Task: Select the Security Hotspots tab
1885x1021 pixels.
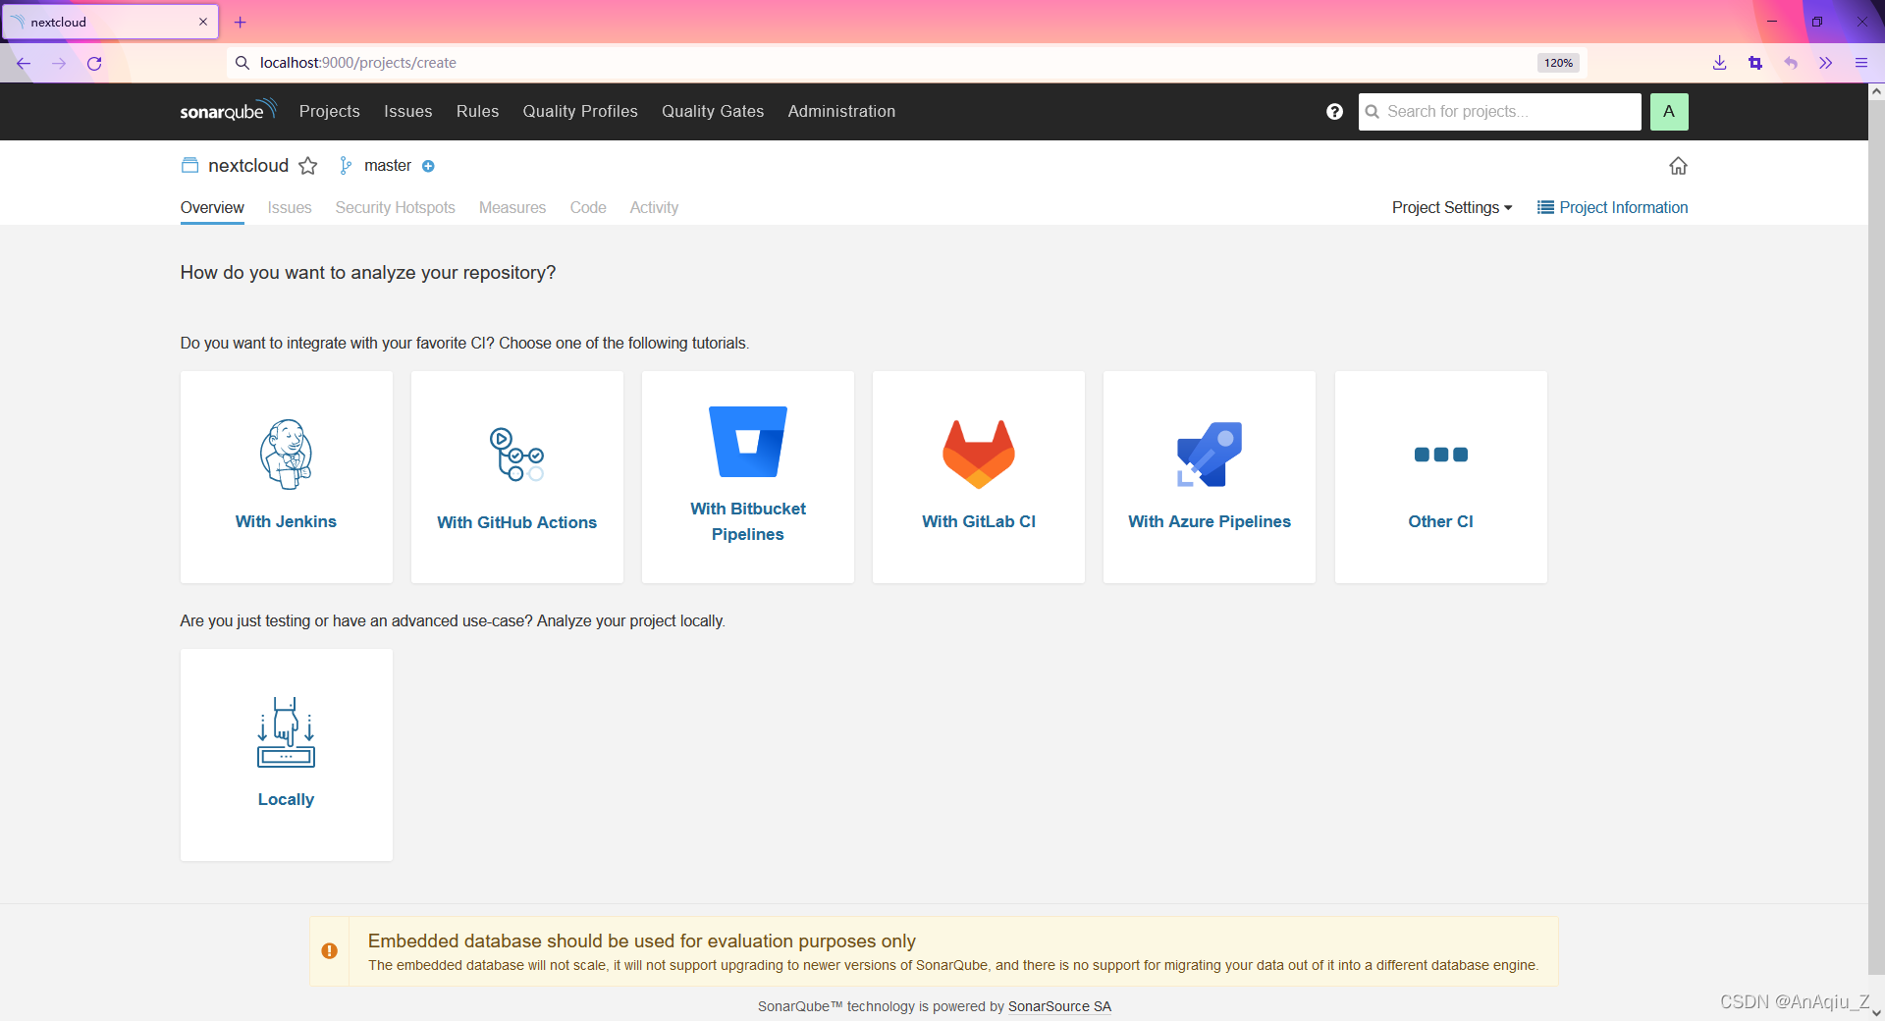Action: [x=396, y=207]
